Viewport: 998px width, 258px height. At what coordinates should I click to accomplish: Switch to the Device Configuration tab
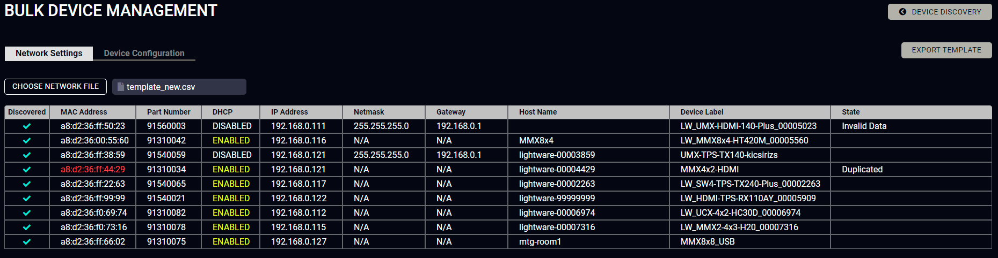pos(144,54)
